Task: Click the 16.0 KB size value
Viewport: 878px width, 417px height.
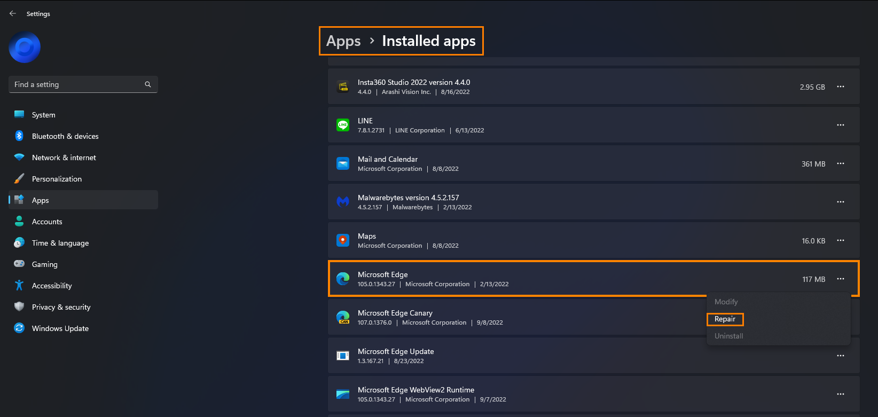Action: [813, 241]
